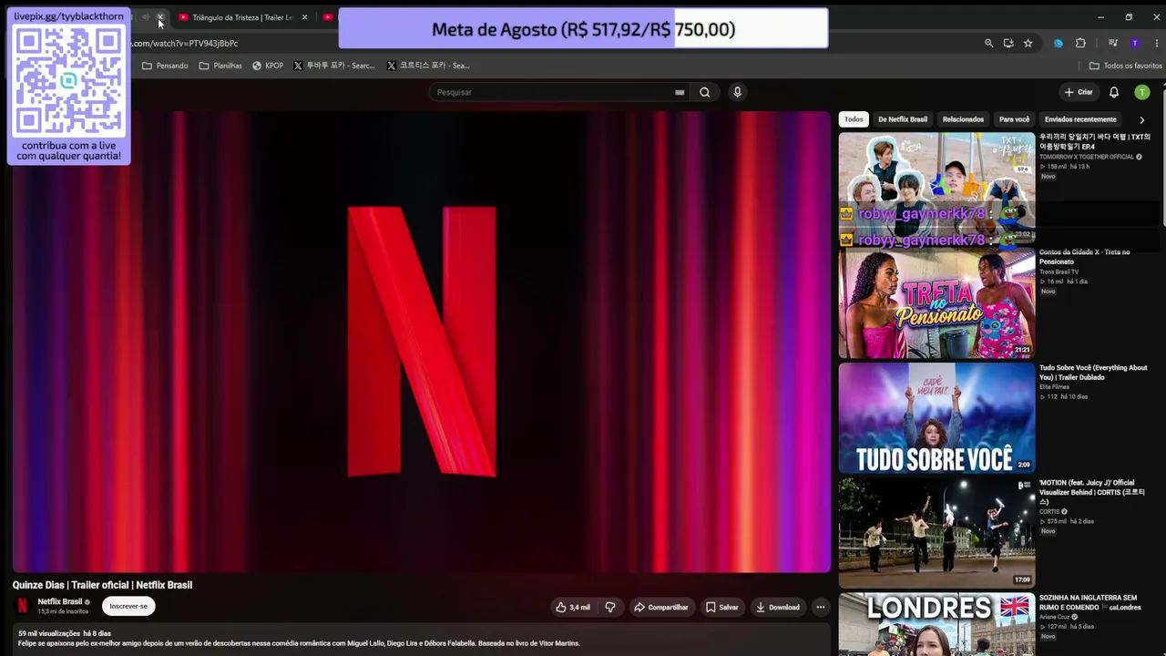Click the YouTube search magnifier button
1166x656 pixels.
[x=704, y=92]
